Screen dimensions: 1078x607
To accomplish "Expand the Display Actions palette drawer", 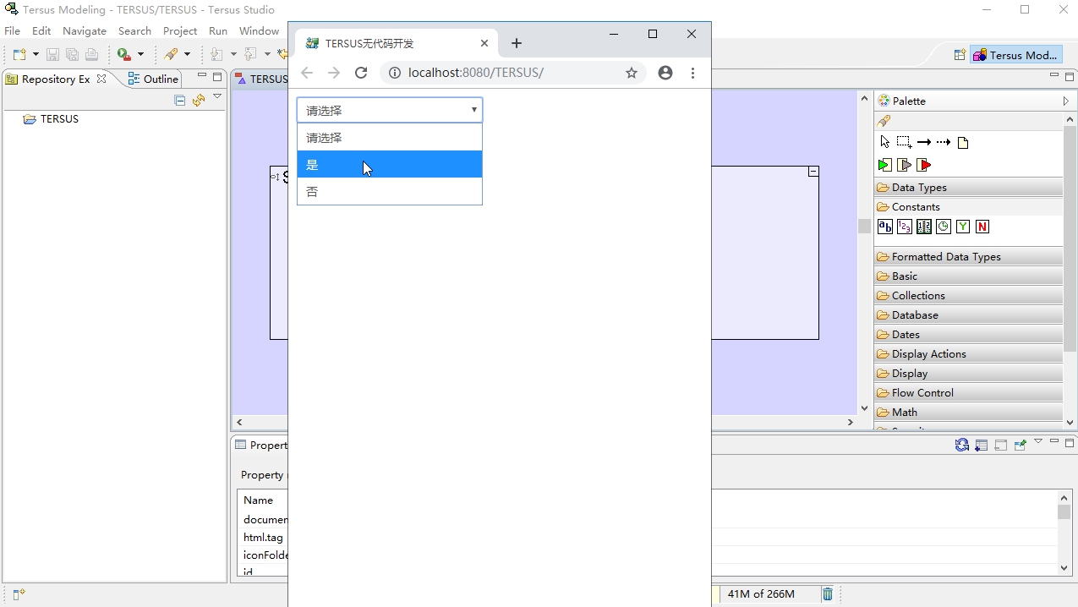I will (x=928, y=353).
